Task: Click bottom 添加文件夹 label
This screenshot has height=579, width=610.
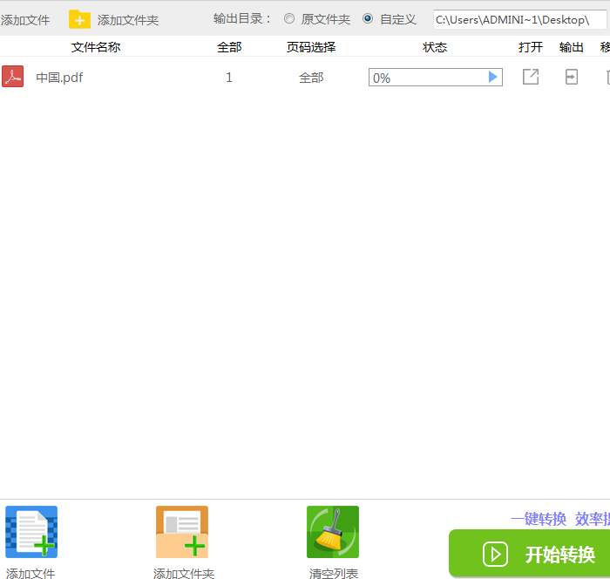Action: (184, 574)
